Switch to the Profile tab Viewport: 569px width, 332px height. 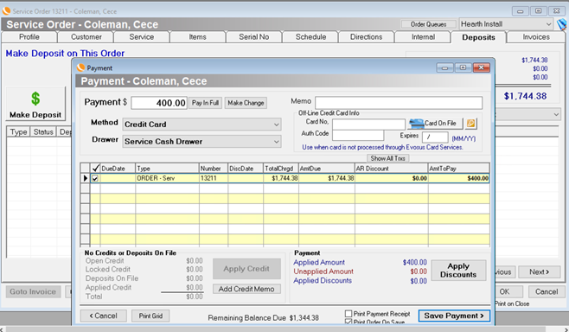click(29, 37)
